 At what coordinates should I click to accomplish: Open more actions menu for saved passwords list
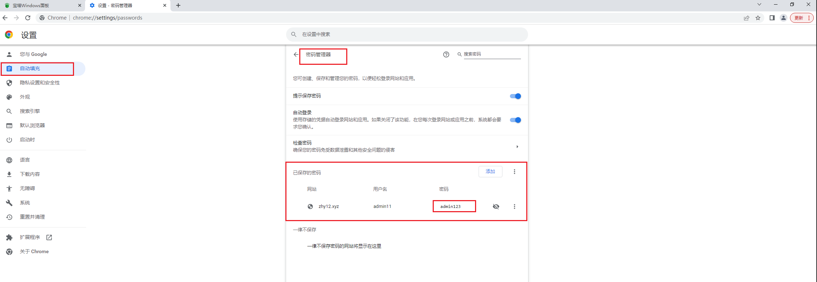[514, 172]
